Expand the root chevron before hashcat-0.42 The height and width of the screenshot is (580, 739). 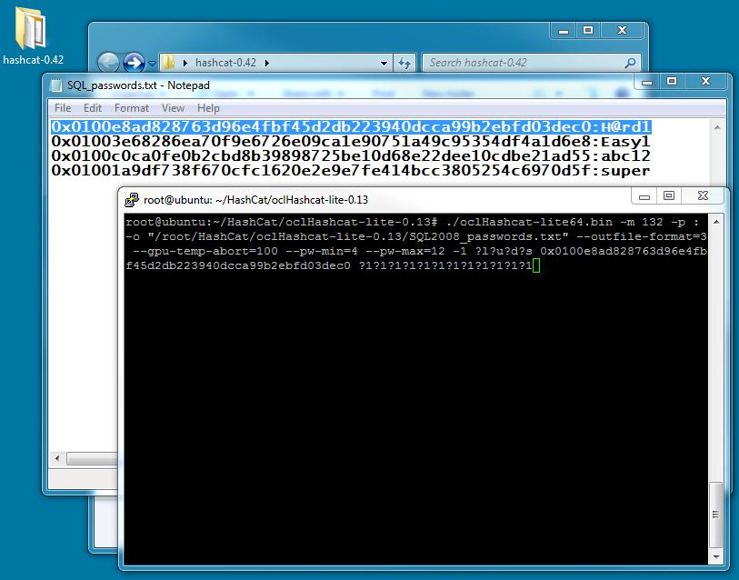[x=185, y=63]
